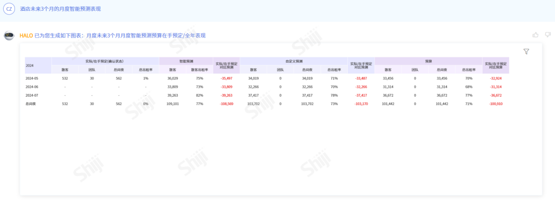Image resolution: width=555 pixels, height=200 pixels.
Task: Select the 2024-05 row label
Action: pos(31,78)
